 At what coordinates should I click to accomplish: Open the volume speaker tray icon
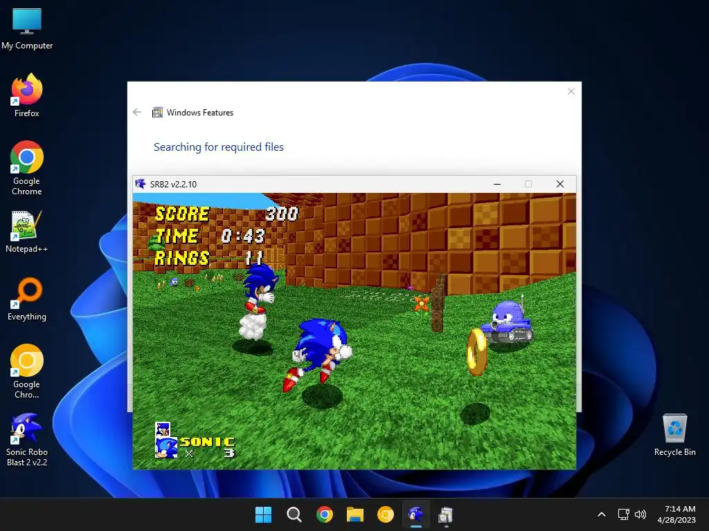click(640, 514)
